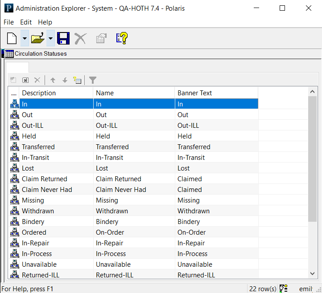Click the move row up arrow icon

point(53,80)
